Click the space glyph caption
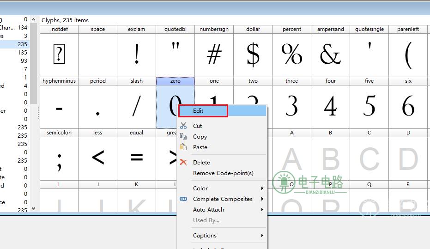The width and height of the screenshot is (430, 249). tap(98, 29)
